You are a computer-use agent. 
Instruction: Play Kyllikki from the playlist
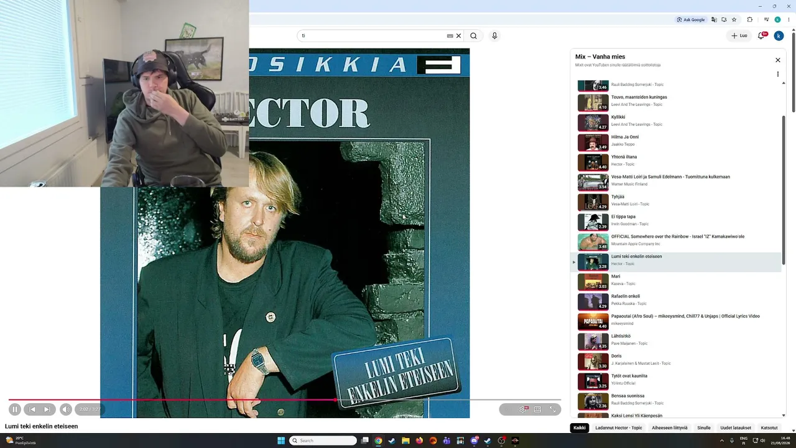click(676, 122)
